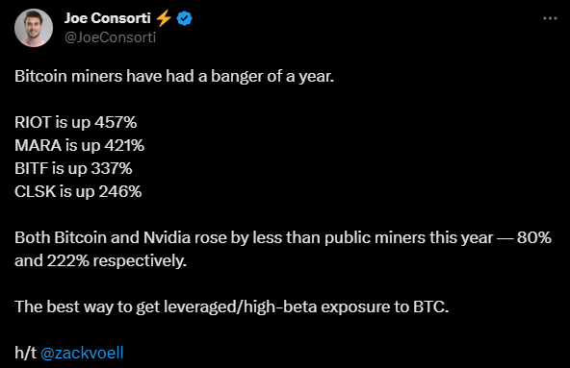Open Joe Consorti's profile picture
The image size is (570, 368).
(34, 28)
